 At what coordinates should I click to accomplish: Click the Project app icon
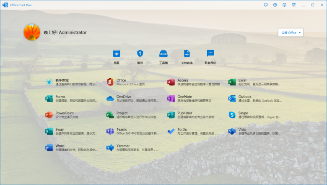pyautogui.click(x=110, y=115)
